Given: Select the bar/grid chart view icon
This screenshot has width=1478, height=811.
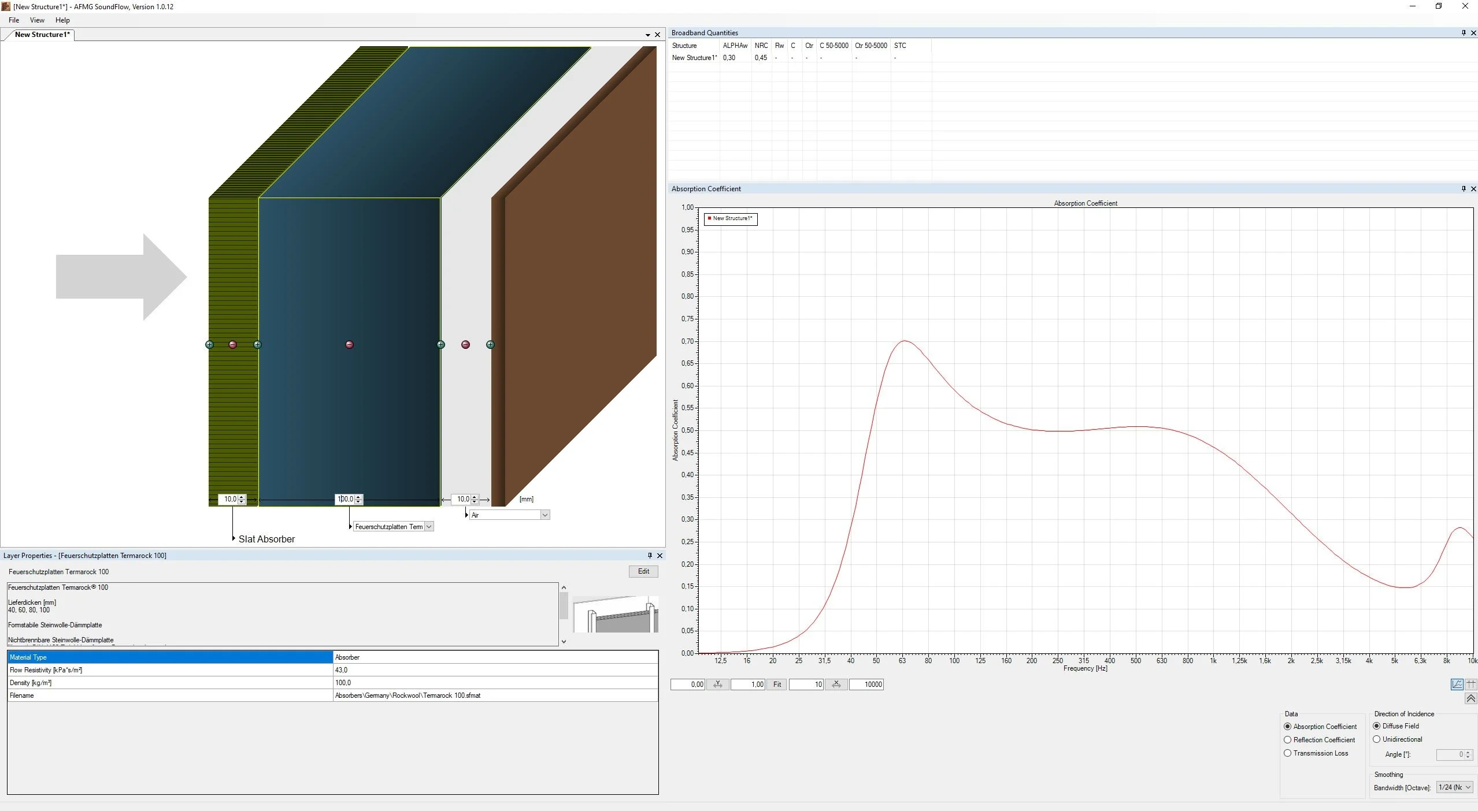Looking at the screenshot, I should [1470, 684].
